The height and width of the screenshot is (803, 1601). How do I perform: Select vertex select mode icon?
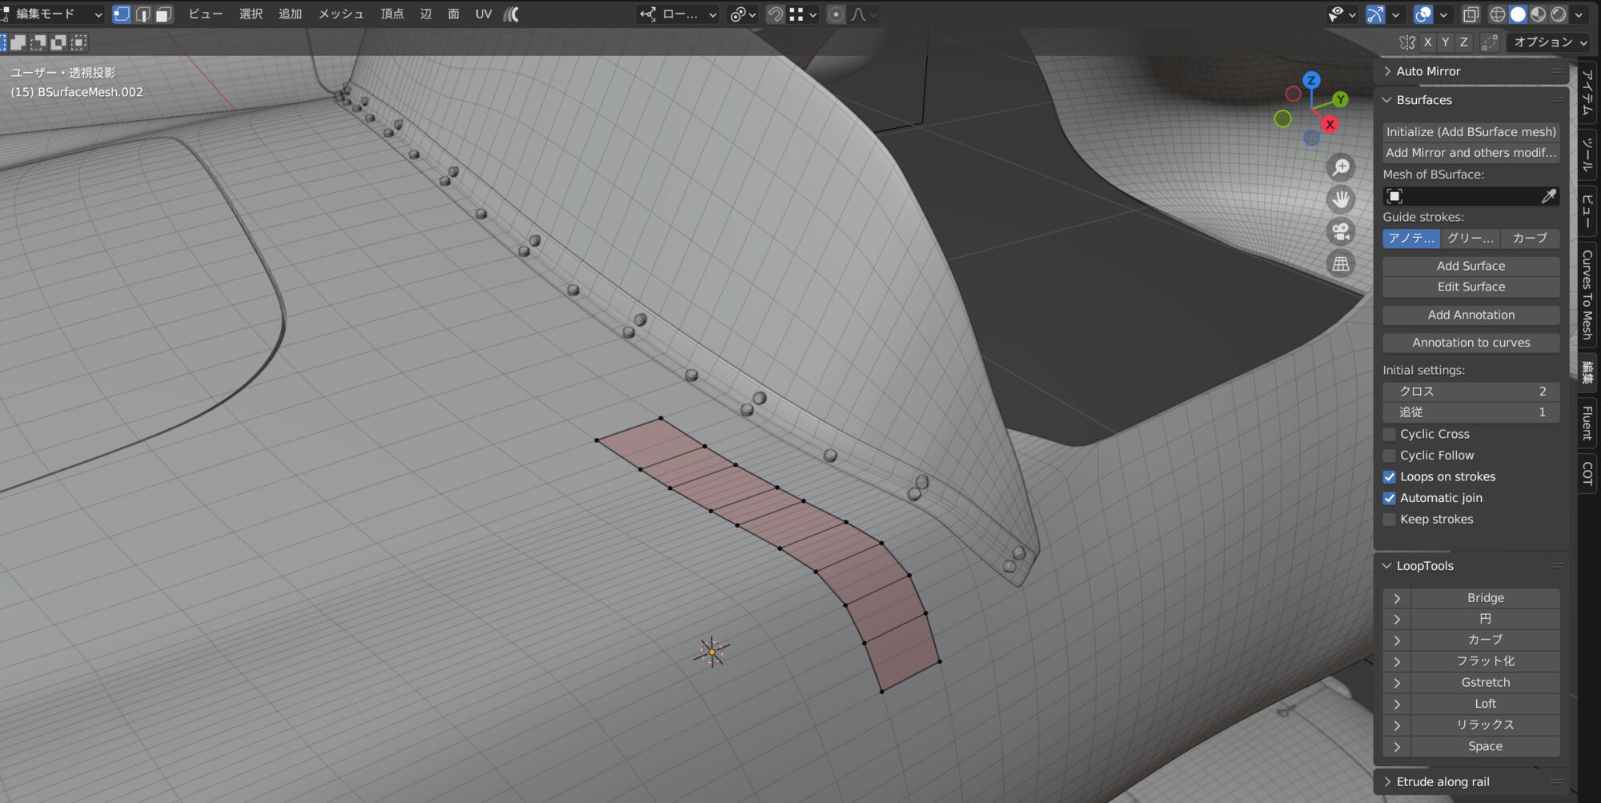[122, 14]
